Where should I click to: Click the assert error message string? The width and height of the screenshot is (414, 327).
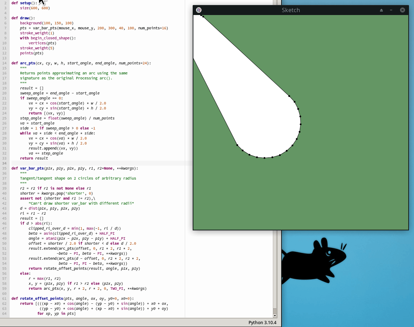point(81,203)
